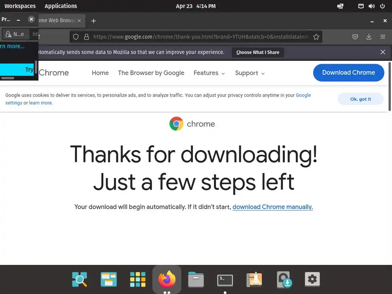Select the Chrome Web Browser tab
The width and height of the screenshot is (392, 294).
60,21
